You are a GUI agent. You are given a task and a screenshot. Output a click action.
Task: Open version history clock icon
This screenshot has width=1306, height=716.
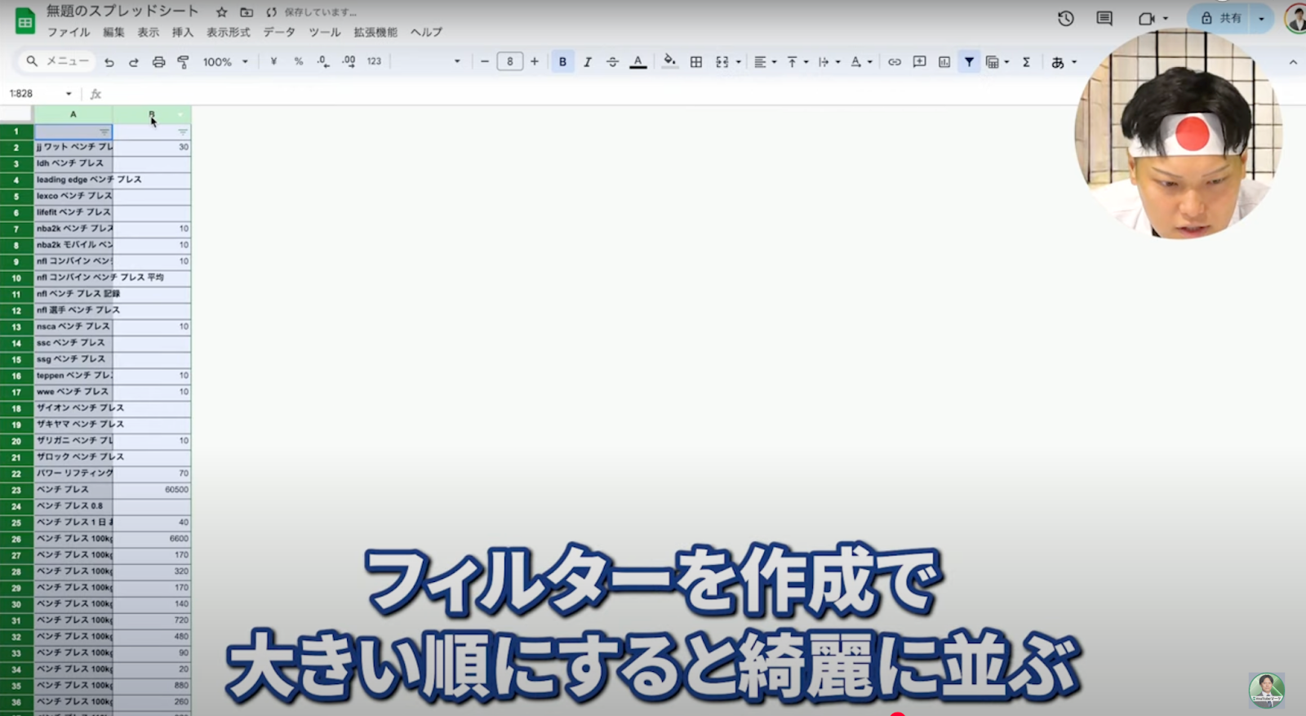point(1066,18)
